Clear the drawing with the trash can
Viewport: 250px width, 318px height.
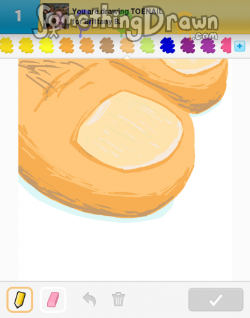[x=119, y=299]
